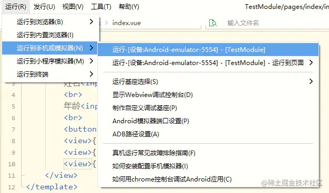The width and height of the screenshot is (329, 193).
Task: Click highlighted <view> tag on line 10
Action: click(78, 164)
